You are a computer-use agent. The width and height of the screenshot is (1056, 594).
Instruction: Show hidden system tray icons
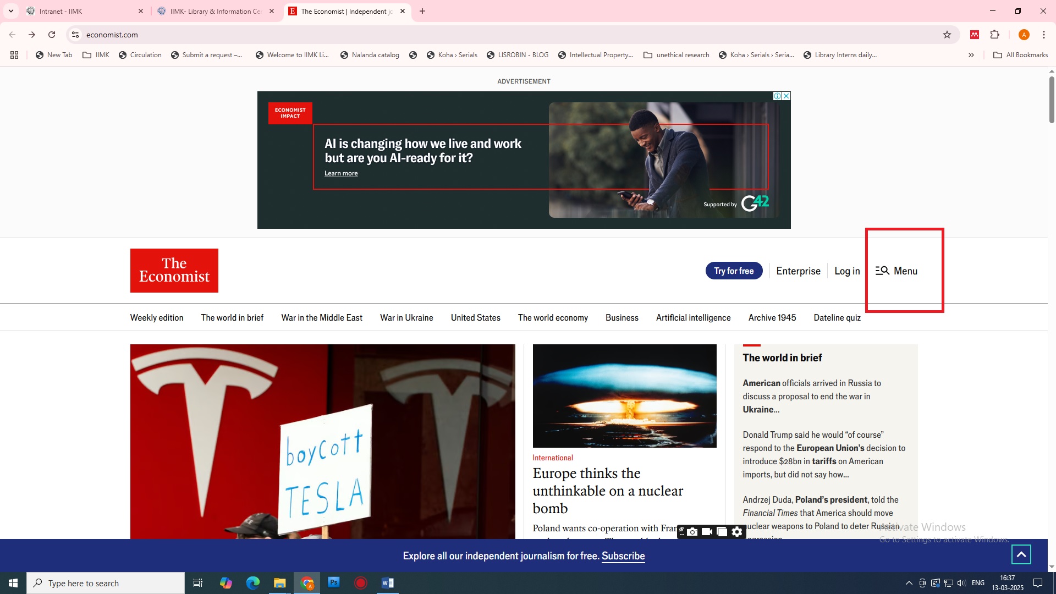click(909, 583)
